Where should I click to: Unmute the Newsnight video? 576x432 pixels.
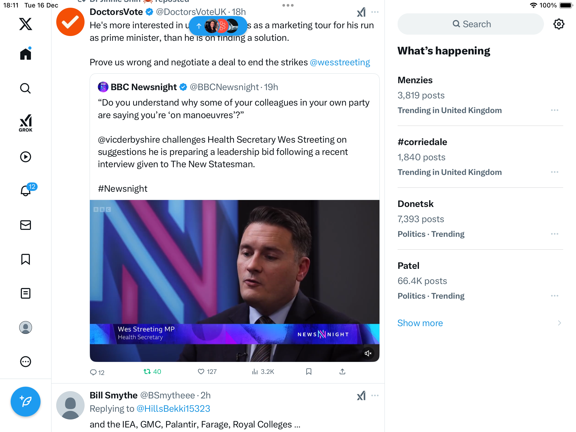(x=368, y=353)
